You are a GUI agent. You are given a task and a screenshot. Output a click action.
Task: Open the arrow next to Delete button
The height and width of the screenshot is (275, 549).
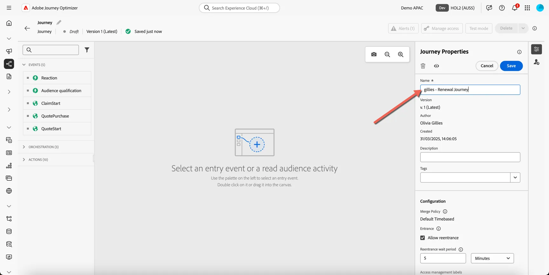pyautogui.click(x=523, y=28)
